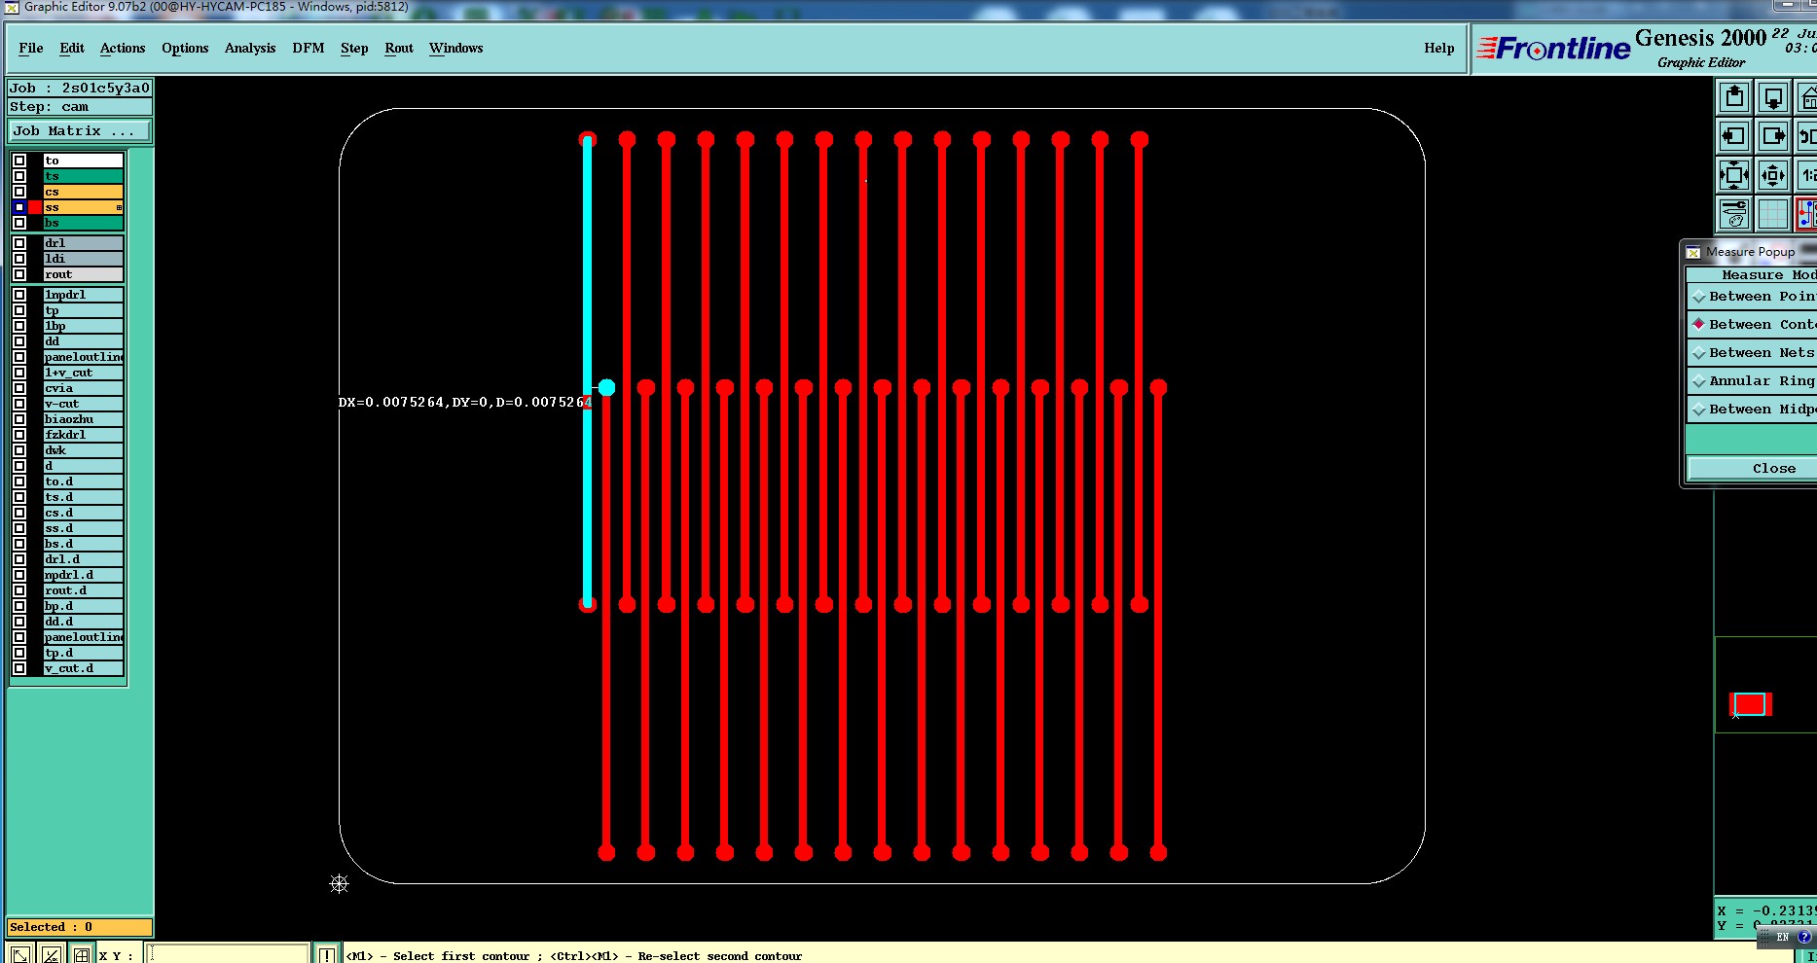Toggle the 'tp' layer checkbox
Screen dimensions: 1817x963
coord(19,310)
